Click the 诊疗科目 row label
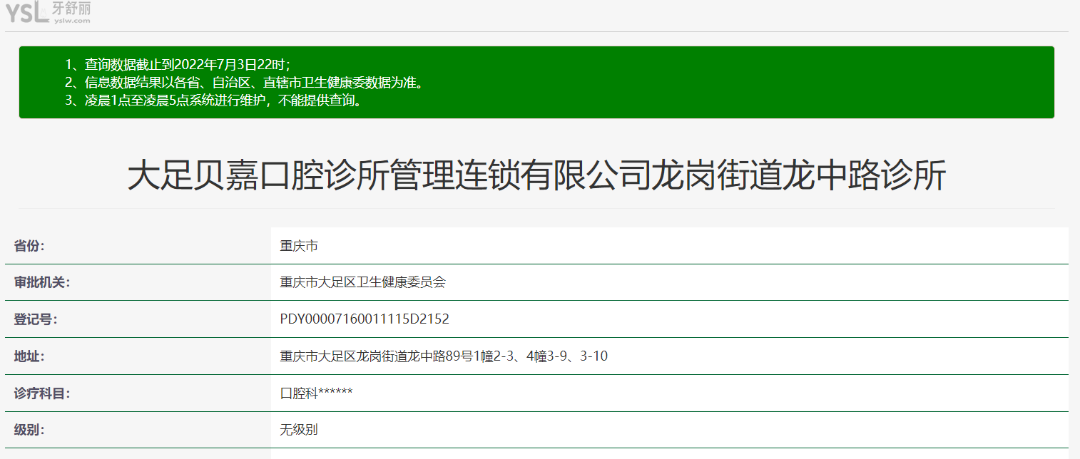This screenshot has width=1080, height=459. pos(42,393)
